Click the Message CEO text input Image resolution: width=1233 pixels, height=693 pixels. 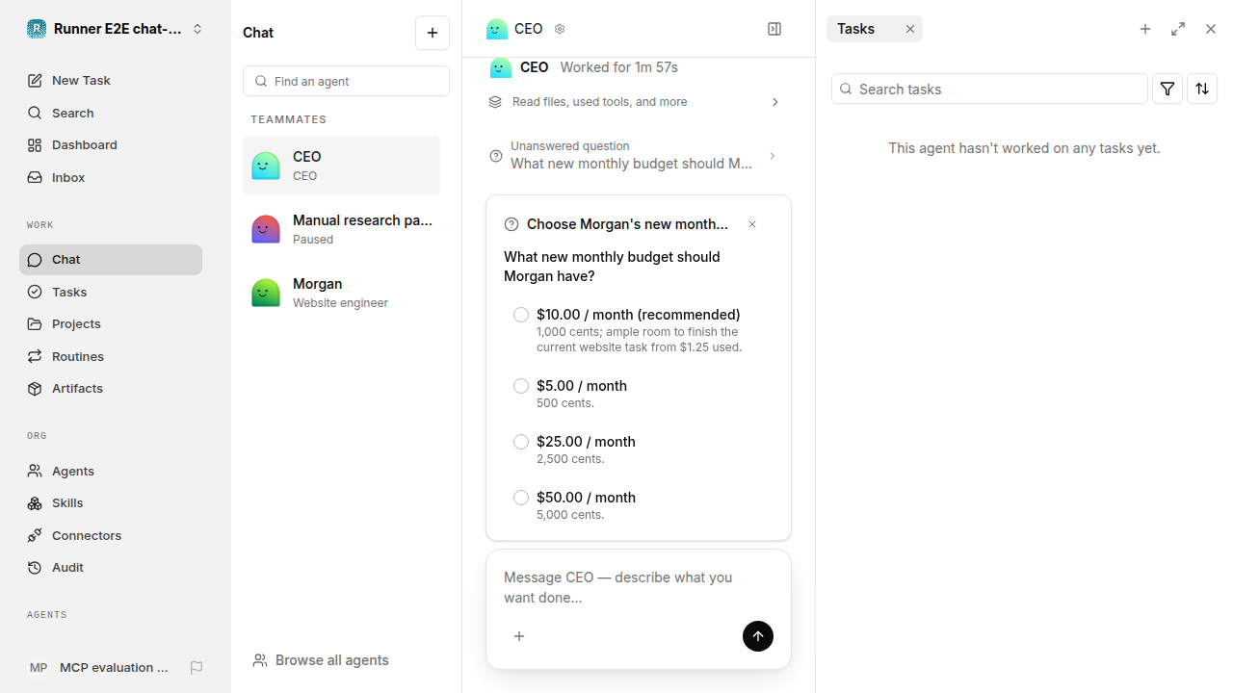click(x=638, y=587)
